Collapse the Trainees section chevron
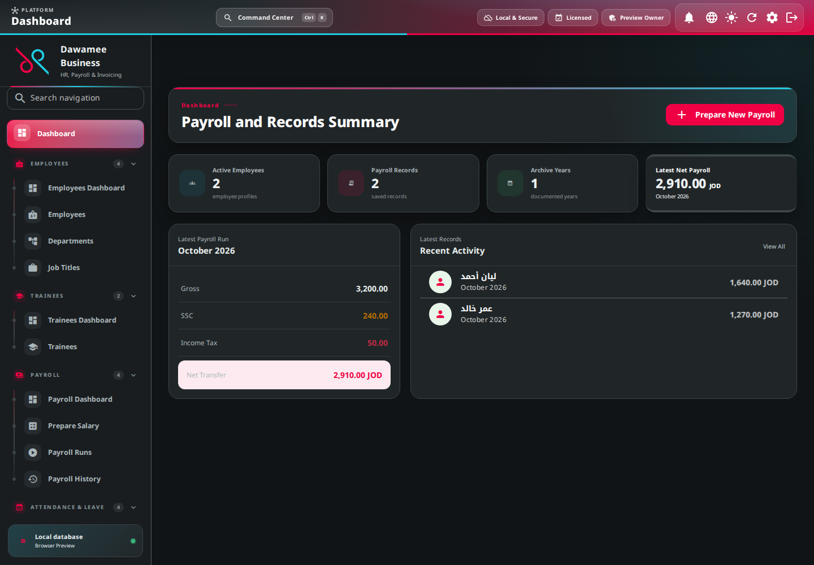The width and height of the screenshot is (814, 565). (x=133, y=296)
